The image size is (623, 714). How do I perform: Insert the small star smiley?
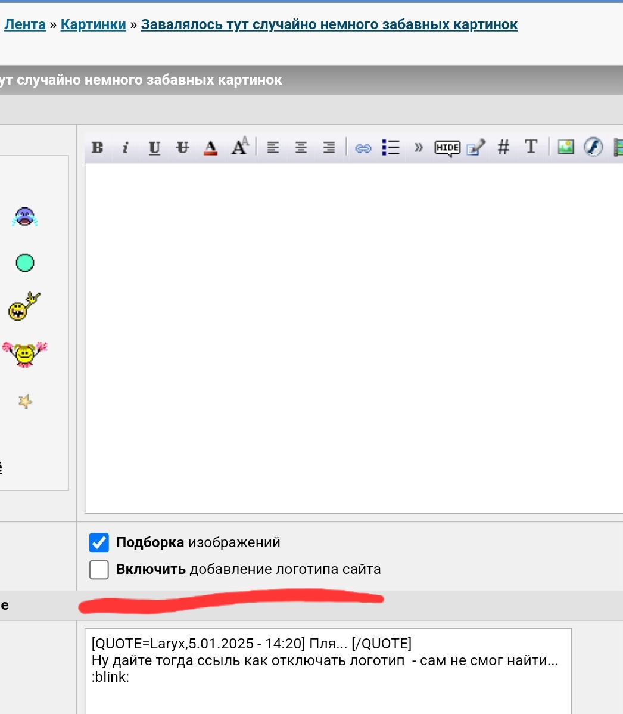tap(25, 401)
